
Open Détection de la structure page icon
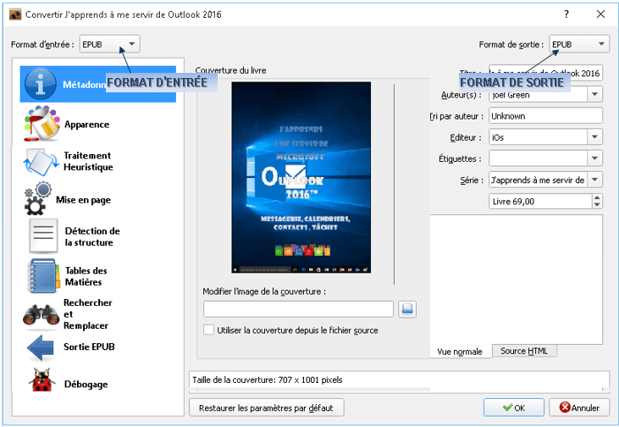coord(43,236)
